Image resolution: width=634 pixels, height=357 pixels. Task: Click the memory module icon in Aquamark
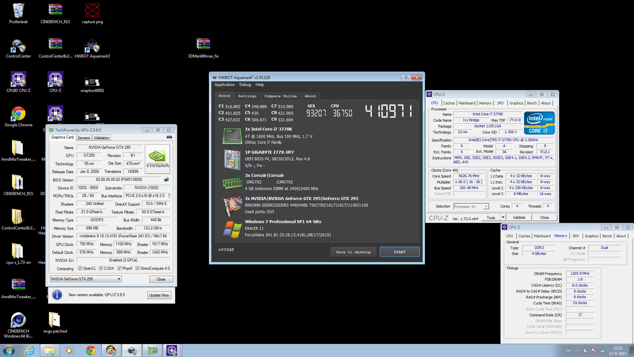pyautogui.click(x=232, y=182)
